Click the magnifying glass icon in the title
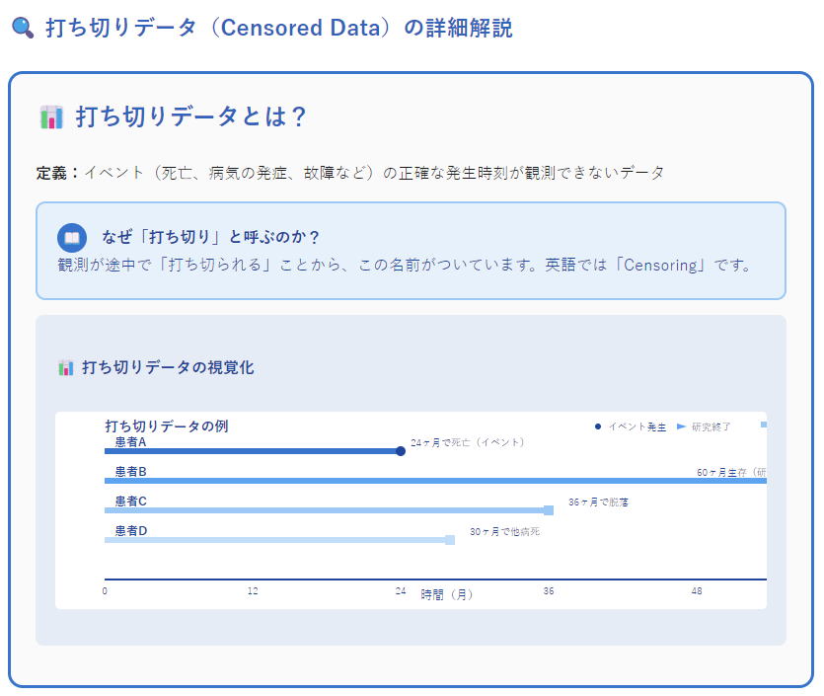 [23, 28]
